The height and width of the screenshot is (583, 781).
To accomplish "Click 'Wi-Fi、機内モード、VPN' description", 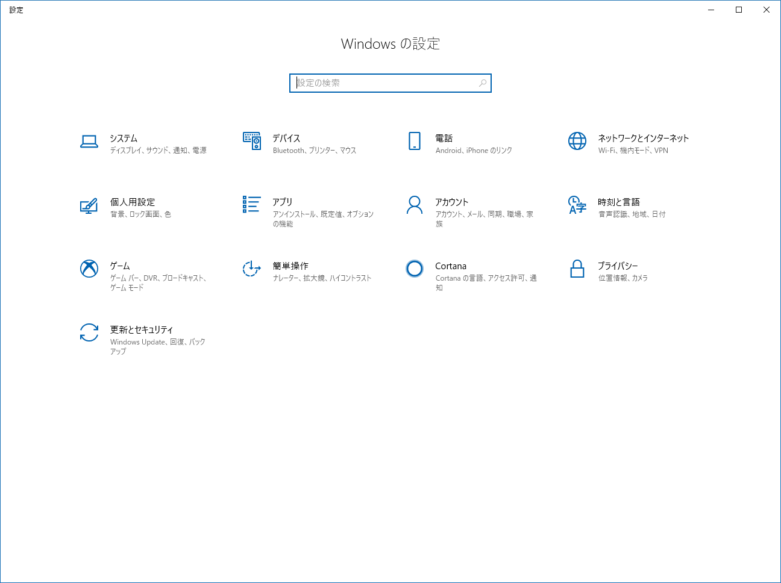I will [633, 151].
